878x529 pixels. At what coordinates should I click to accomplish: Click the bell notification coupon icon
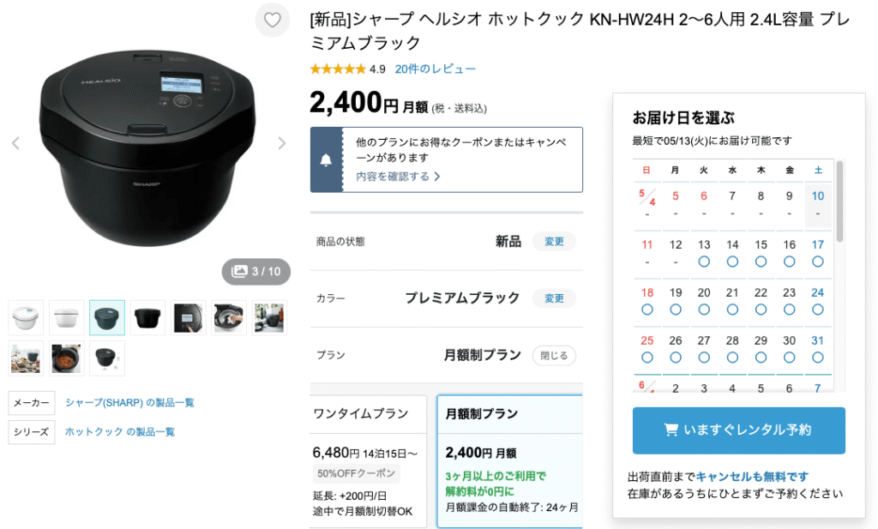click(326, 160)
